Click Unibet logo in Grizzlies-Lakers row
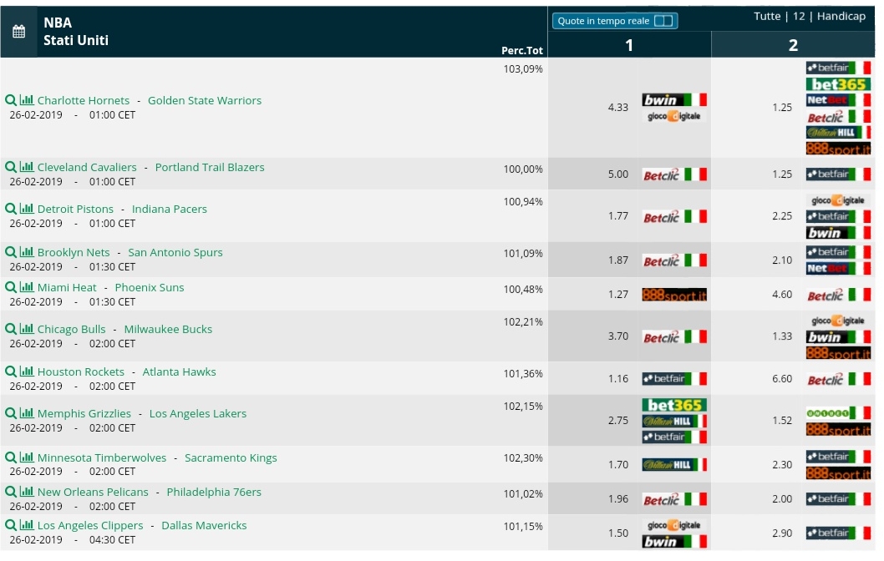Viewport: 884px width, 561px height. tap(838, 413)
